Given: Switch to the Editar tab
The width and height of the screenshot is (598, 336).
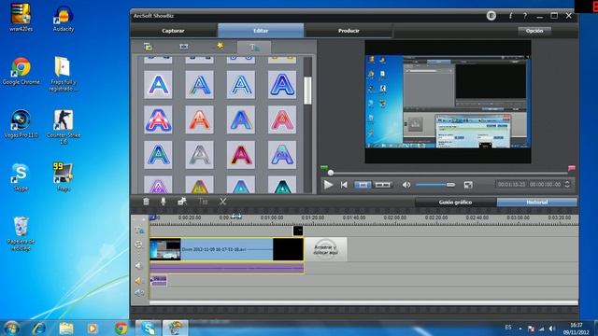Looking at the screenshot, I should 261,31.
